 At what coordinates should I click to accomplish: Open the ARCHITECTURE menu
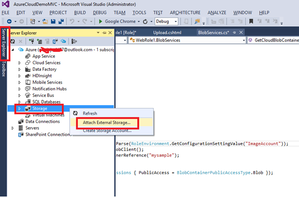point(185,13)
